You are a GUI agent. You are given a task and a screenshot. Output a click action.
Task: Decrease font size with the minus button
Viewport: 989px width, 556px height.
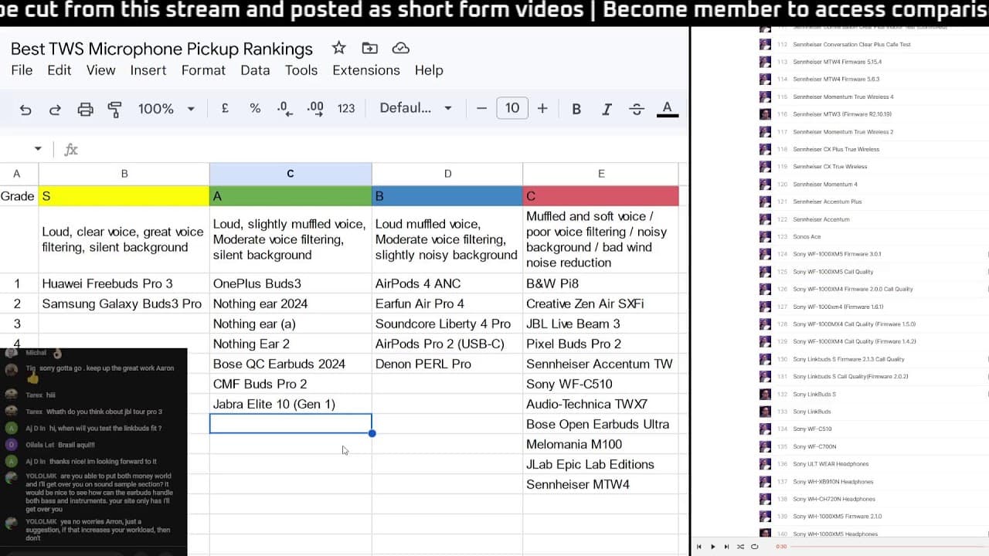[481, 109]
